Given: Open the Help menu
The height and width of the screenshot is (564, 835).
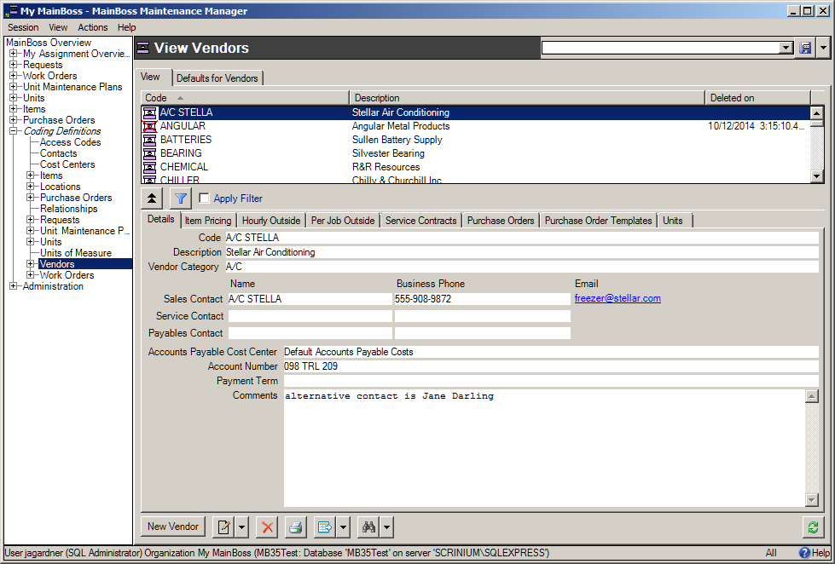Looking at the screenshot, I should point(127,27).
